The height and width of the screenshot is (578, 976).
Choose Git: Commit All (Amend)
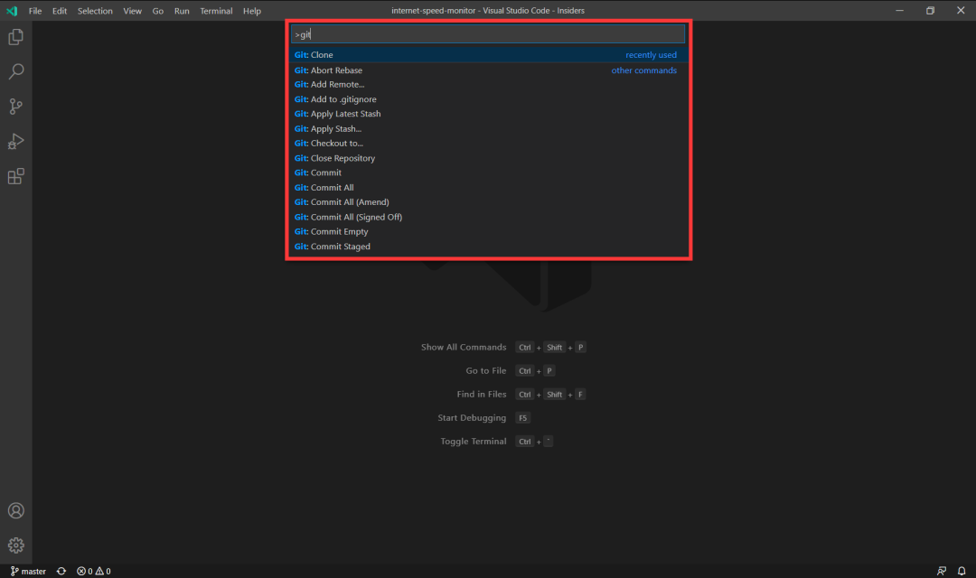pyautogui.click(x=488, y=202)
